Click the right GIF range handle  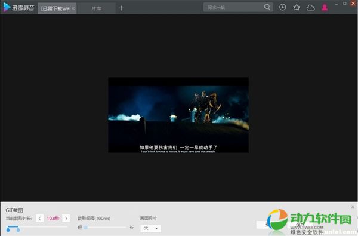click(x=18, y=229)
